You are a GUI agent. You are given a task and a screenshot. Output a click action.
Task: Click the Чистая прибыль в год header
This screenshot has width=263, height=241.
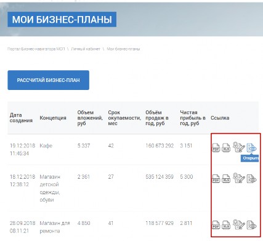click(x=193, y=118)
